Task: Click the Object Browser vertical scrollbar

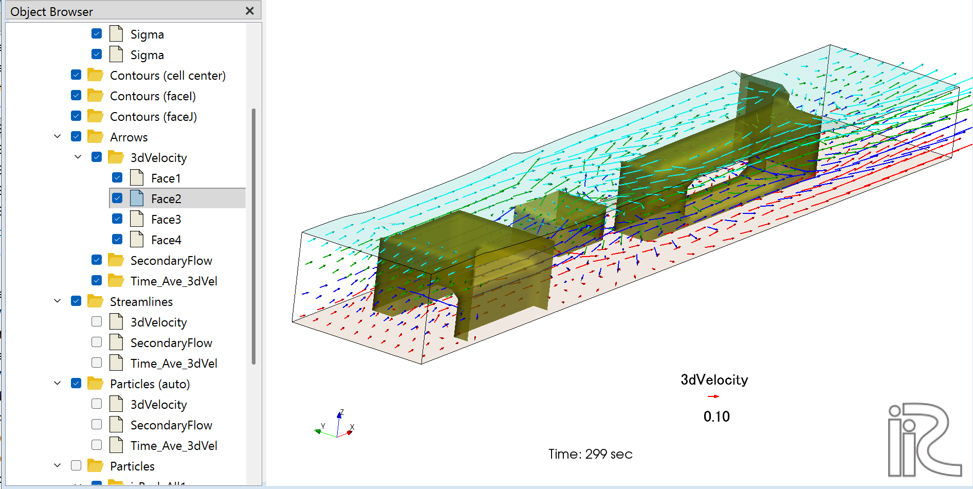Action: pyautogui.click(x=253, y=236)
